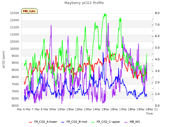169x127 pixels.
Task: Click the 7500 y-axis tick label
Action: click(x=15, y=84)
